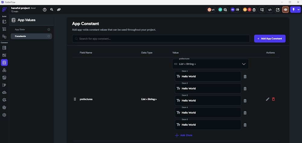Screen dimensions: 302x143
Task: Open the dropdown arrow next to the lightning button
Action: tap(299, 10)
